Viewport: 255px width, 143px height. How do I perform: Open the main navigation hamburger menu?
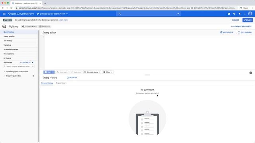[x=4, y=14]
